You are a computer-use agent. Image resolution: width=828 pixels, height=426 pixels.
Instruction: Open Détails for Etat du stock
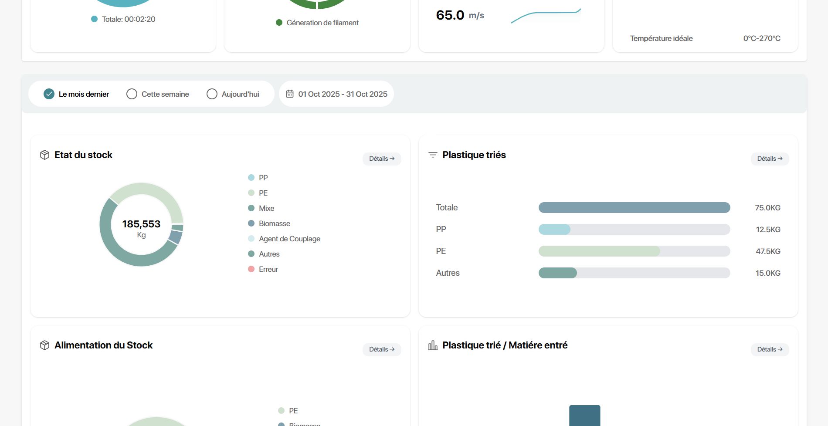pos(382,159)
